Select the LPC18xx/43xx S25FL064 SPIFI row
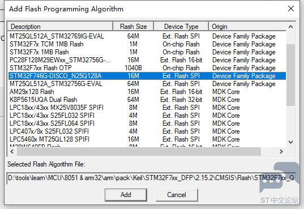The height and width of the screenshot is (209, 304). tap(147, 123)
